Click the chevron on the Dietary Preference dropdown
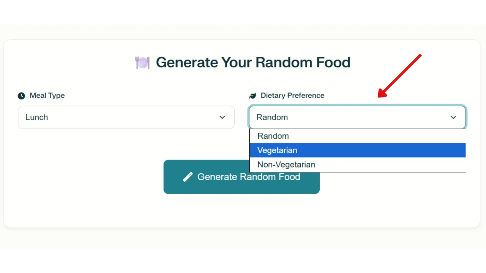 [x=453, y=118]
